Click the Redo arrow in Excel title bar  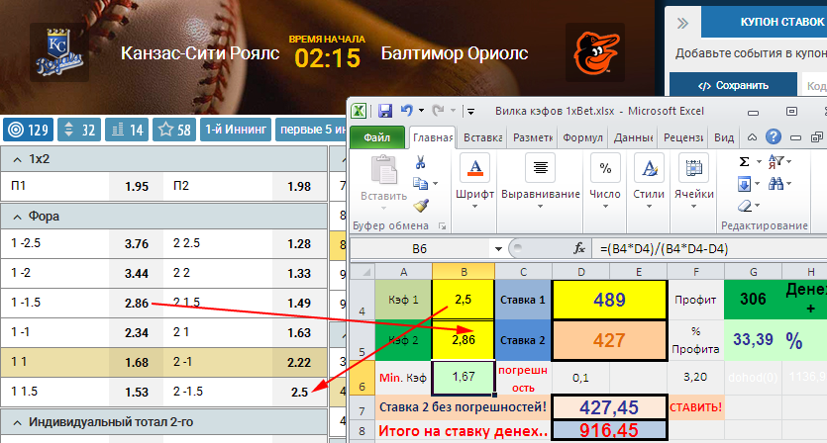pos(438,111)
